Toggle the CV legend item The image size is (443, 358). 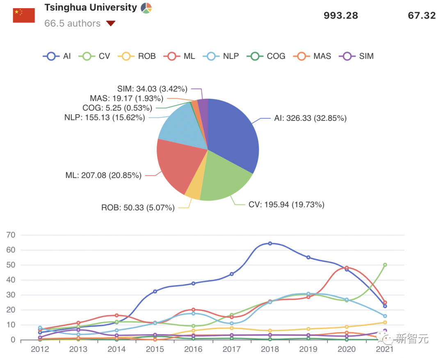point(96,56)
